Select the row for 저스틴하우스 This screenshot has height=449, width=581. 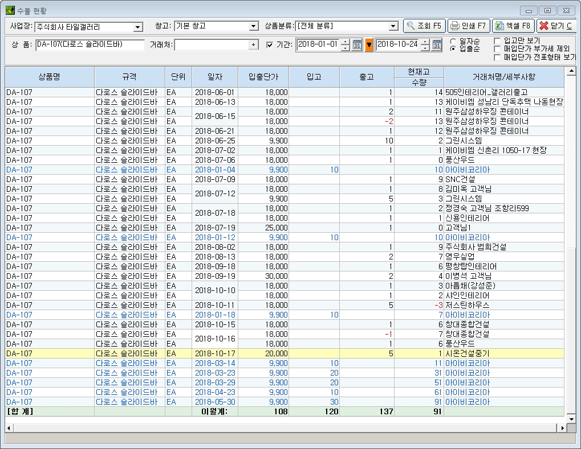click(285, 305)
